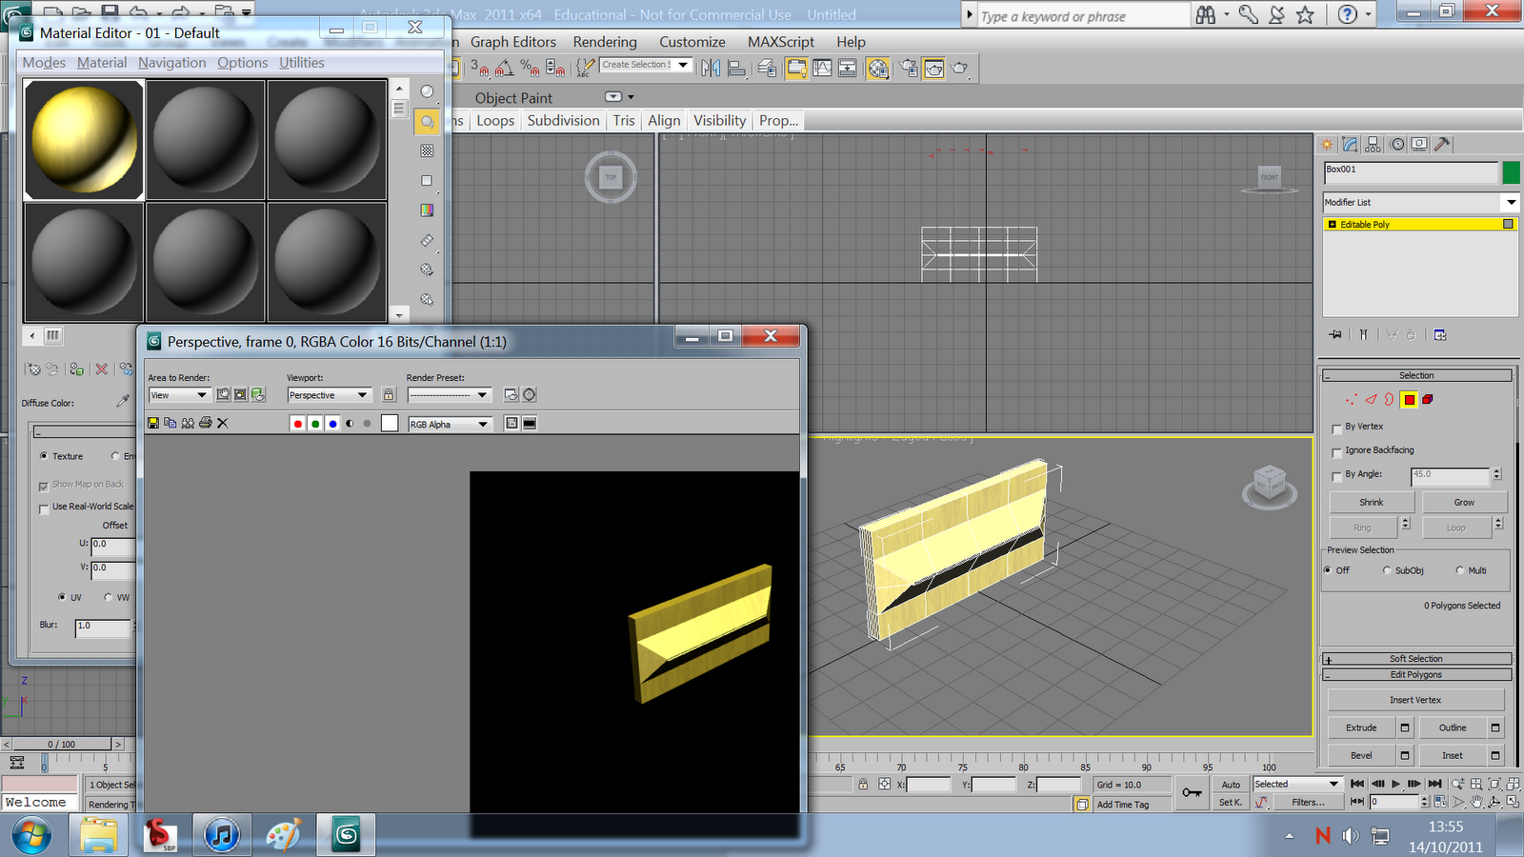Activate the Element sub-object cube icon
This screenshot has height=857, width=1524.
pyautogui.click(x=1427, y=400)
